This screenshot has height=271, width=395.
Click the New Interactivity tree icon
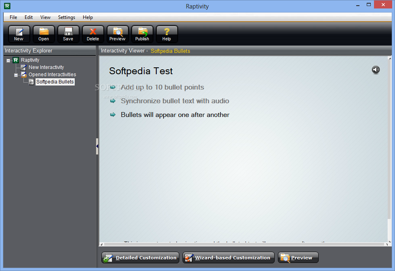coord(23,67)
